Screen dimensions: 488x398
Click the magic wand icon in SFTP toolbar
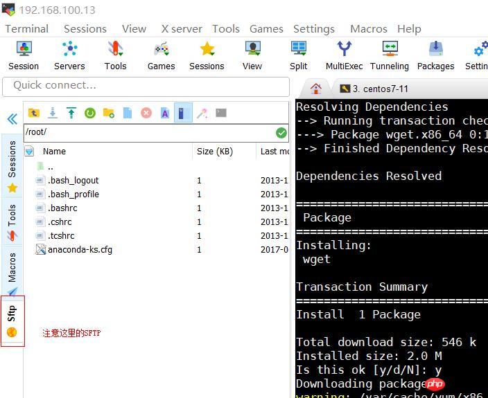coord(202,113)
